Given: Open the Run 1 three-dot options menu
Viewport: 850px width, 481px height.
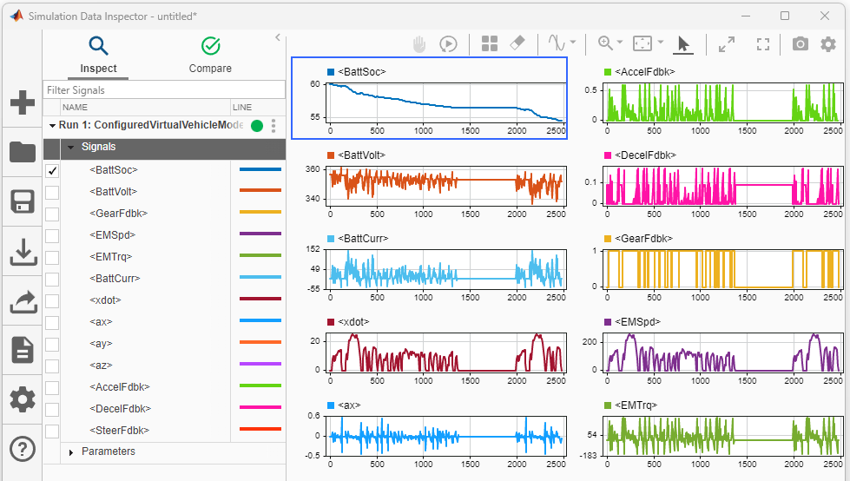Looking at the screenshot, I should tap(273, 126).
